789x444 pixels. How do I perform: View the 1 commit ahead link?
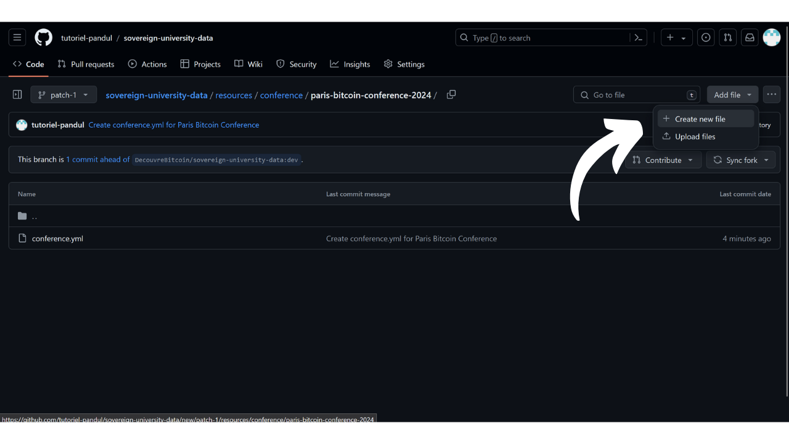point(98,159)
